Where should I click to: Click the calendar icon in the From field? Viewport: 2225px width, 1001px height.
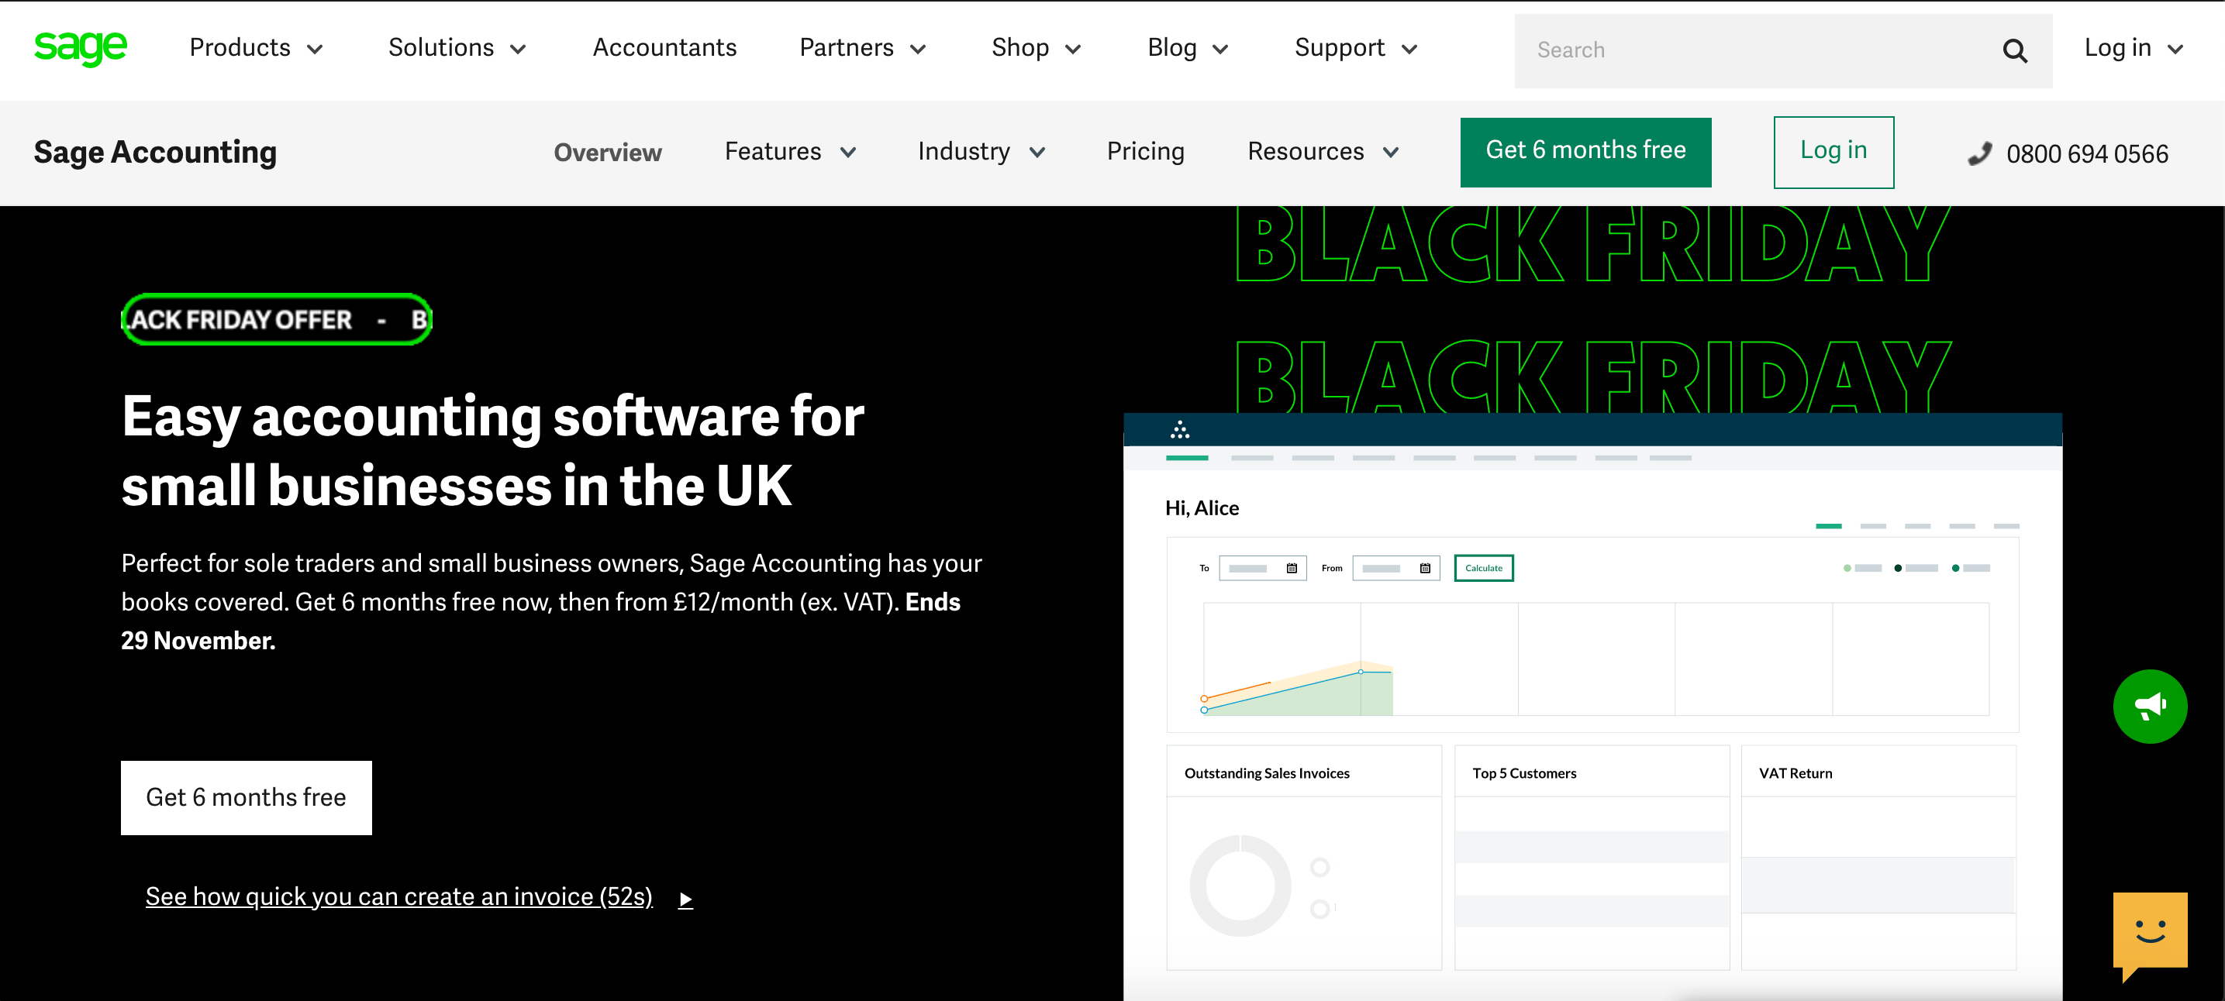1425,568
